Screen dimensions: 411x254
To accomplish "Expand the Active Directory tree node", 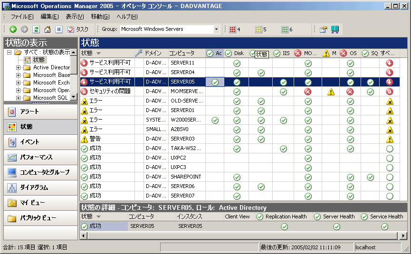I will point(19,67).
